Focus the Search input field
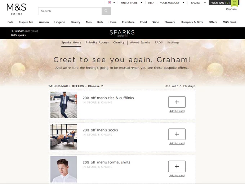The width and height of the screenshot is (245, 184). tap(70, 11)
